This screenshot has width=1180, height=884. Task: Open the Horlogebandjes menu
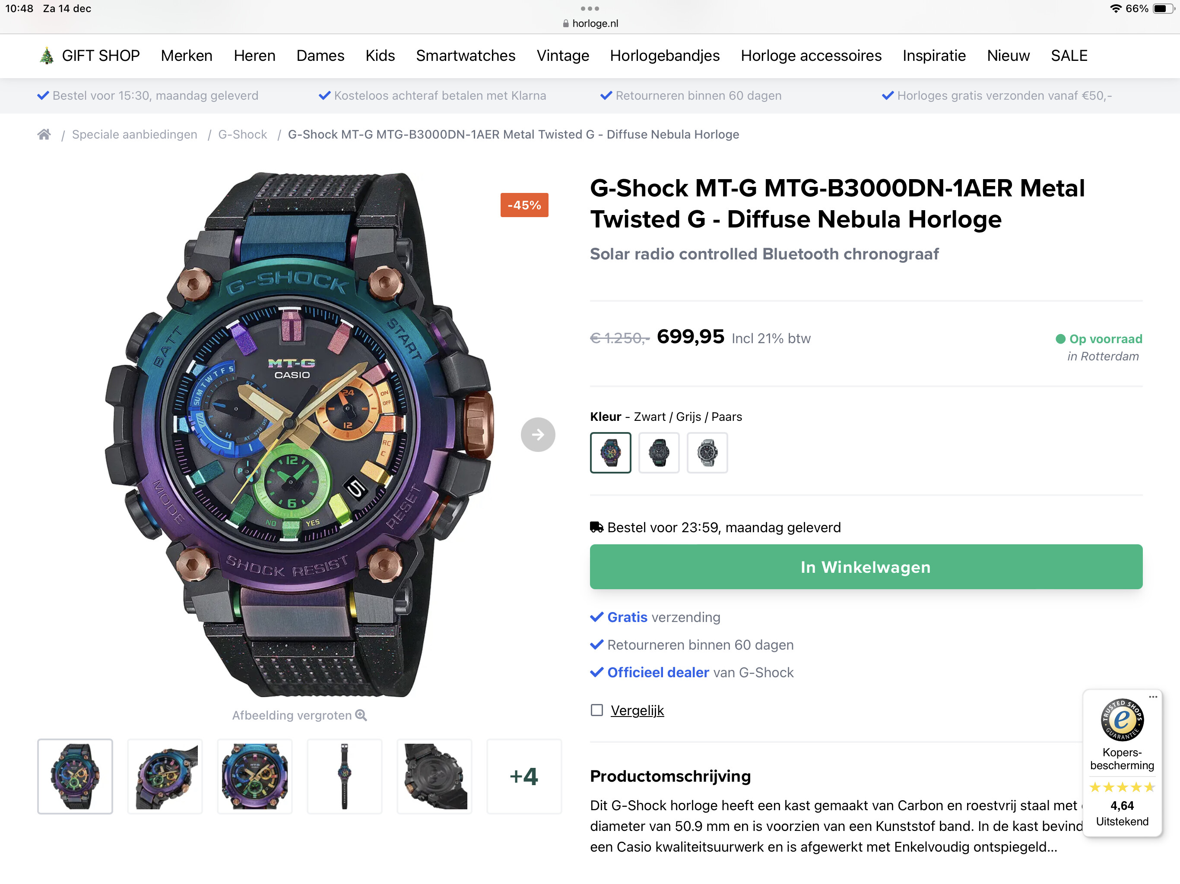(x=665, y=55)
